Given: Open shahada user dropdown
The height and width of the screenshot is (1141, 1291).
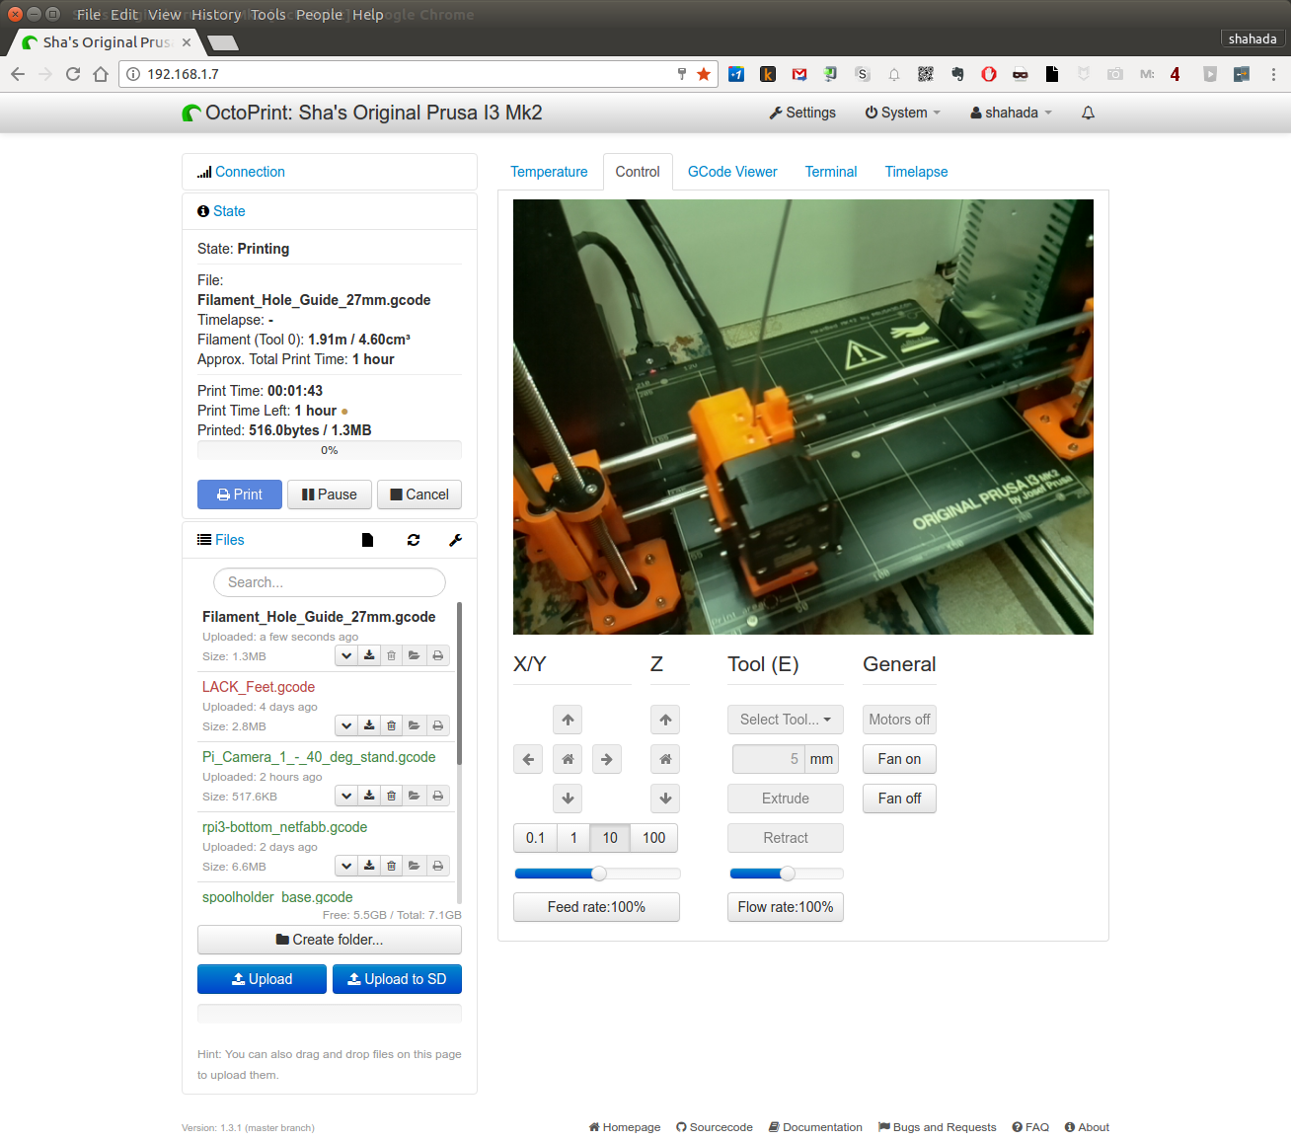Looking at the screenshot, I should coord(1012,113).
